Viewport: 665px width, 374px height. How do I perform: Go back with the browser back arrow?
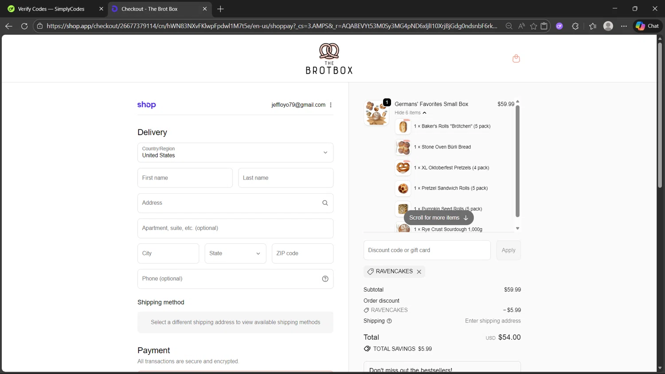point(8,26)
